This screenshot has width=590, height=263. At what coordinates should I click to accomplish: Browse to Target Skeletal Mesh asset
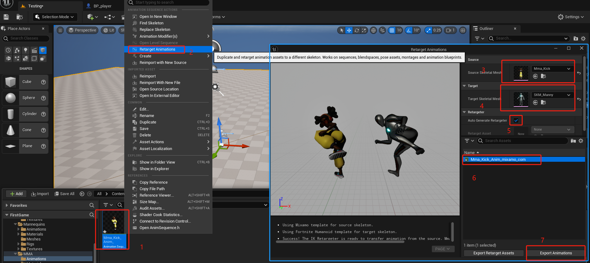point(543,102)
